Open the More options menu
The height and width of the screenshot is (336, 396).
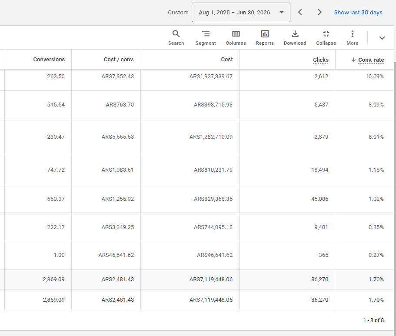point(352,38)
